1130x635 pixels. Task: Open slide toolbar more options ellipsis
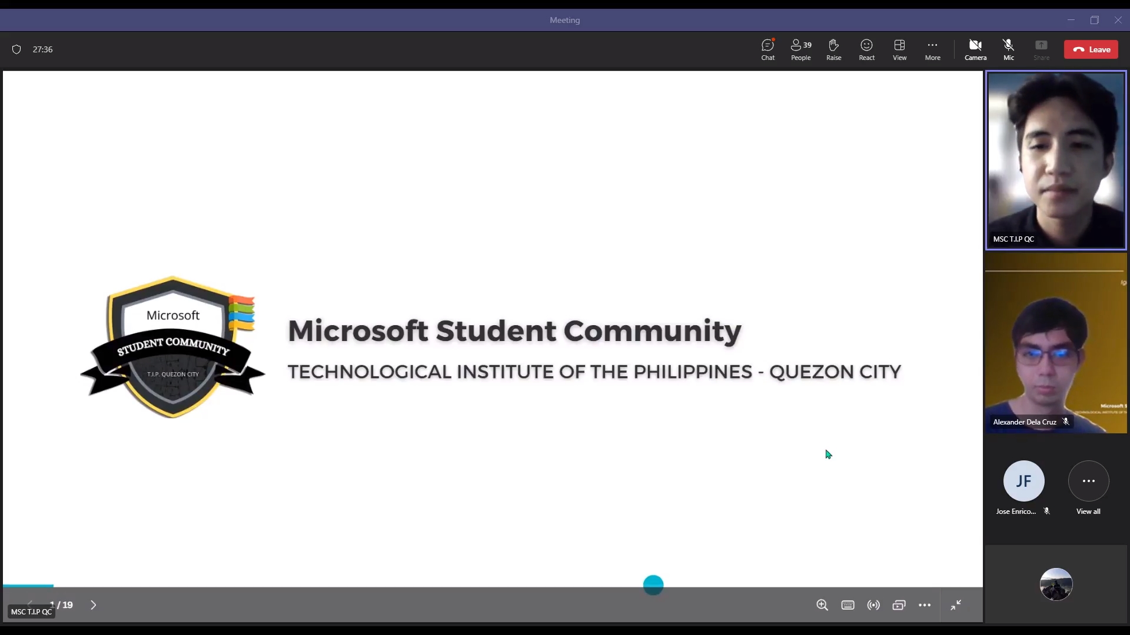click(x=925, y=605)
